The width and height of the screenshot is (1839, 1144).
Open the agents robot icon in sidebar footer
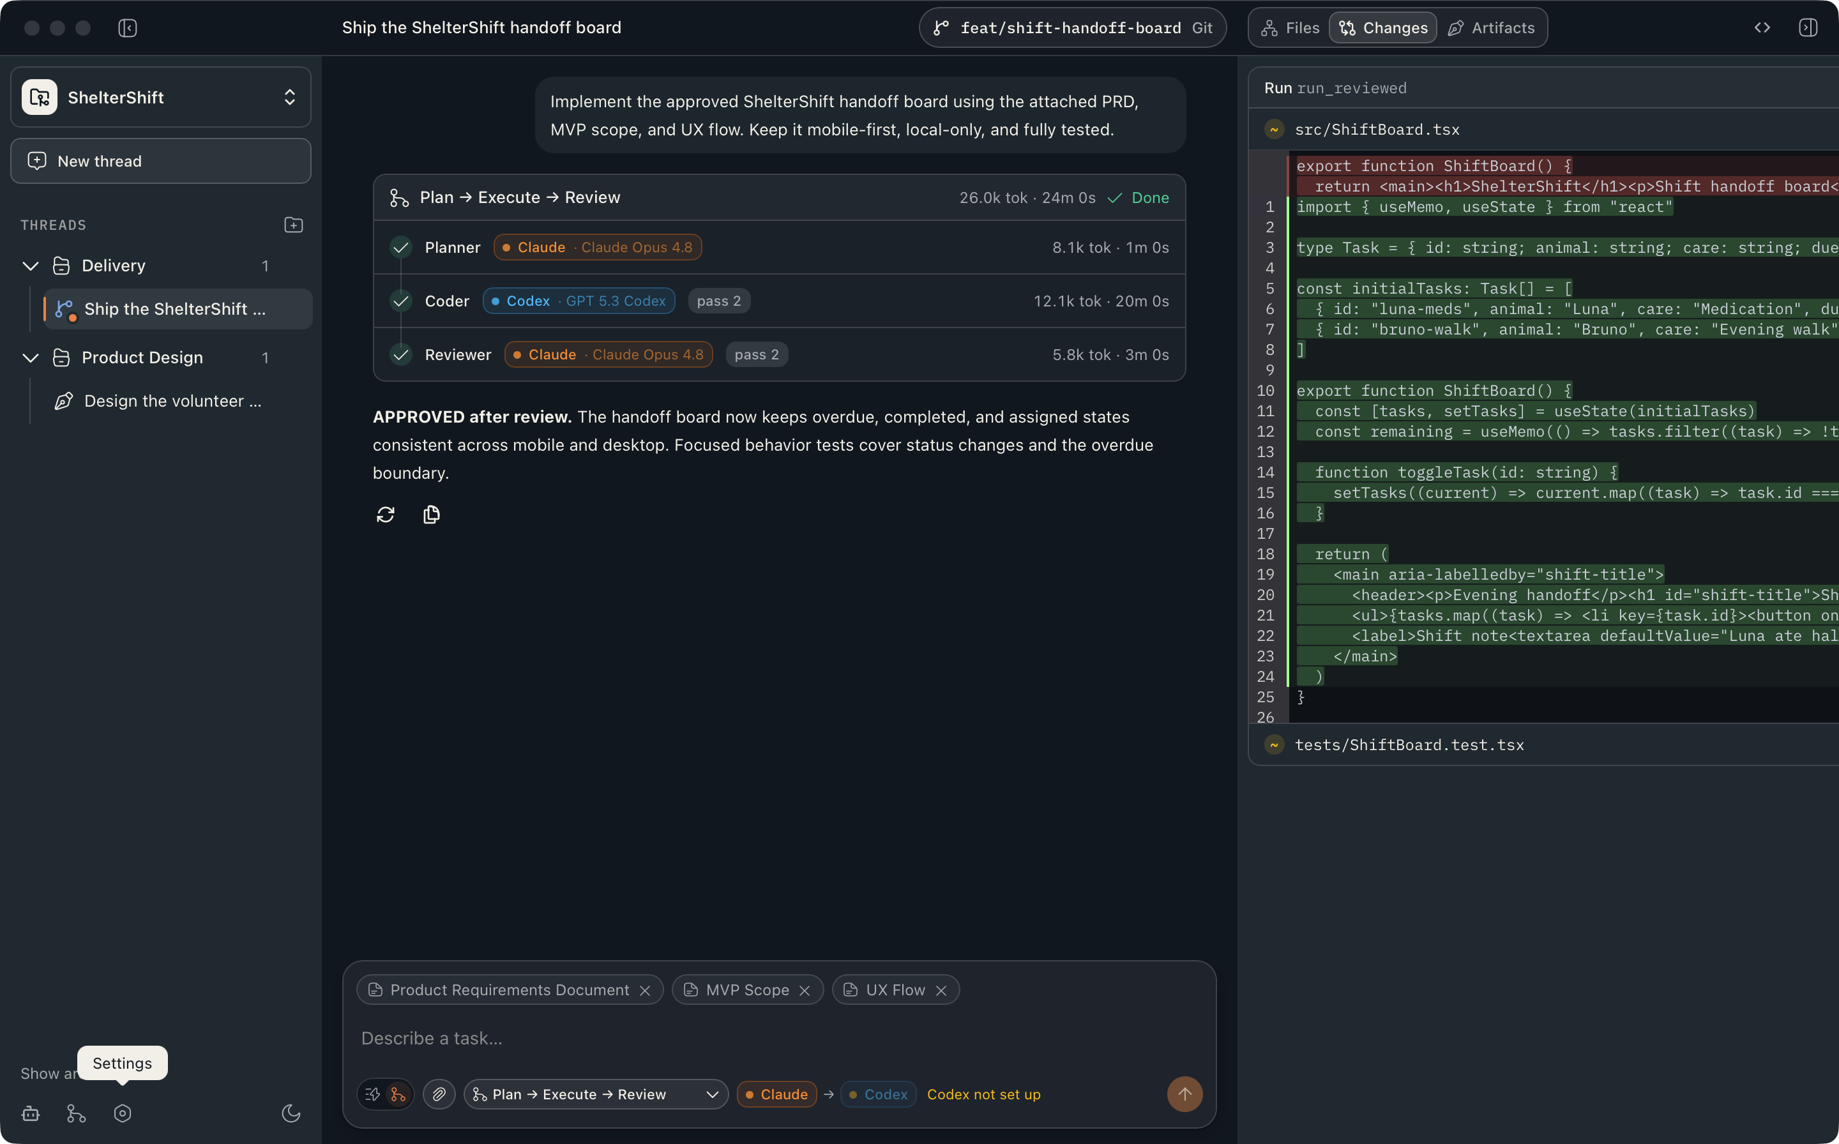[x=30, y=1114]
